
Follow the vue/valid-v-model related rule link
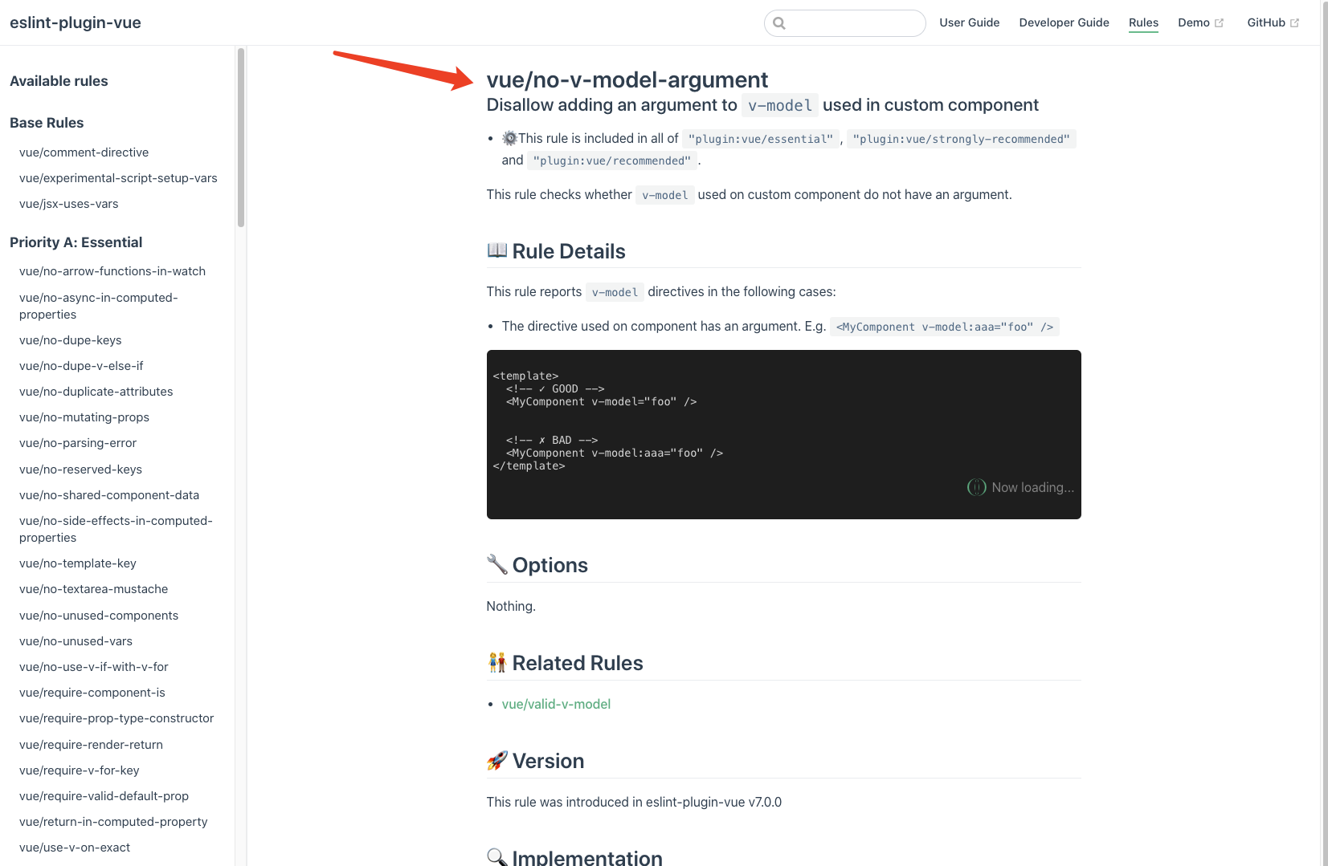(556, 704)
